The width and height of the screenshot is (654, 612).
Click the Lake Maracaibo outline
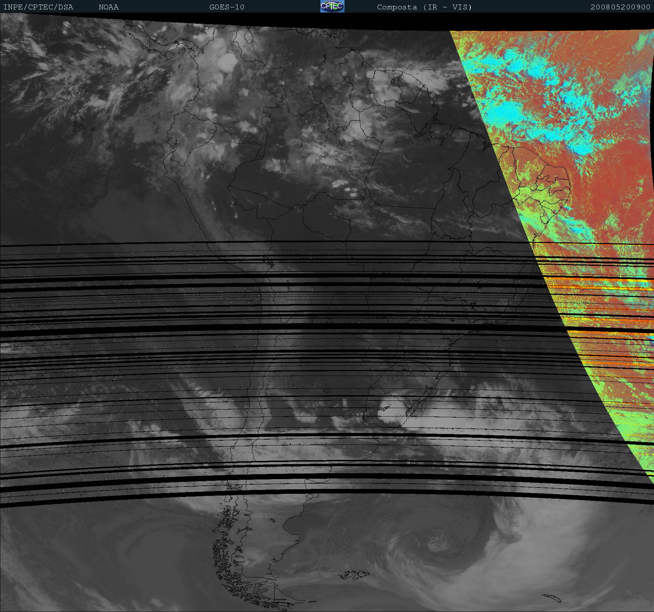click(x=248, y=36)
